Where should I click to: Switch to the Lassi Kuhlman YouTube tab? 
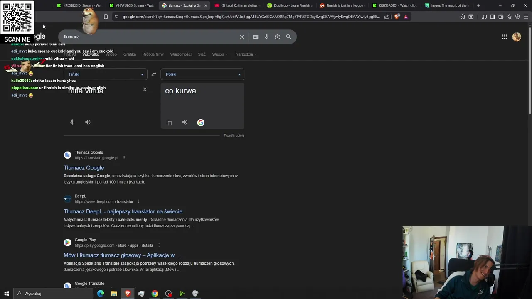237,5
